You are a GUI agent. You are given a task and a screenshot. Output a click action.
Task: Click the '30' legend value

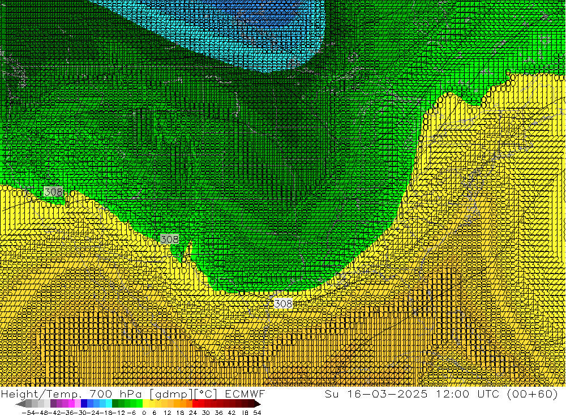tap(206, 413)
